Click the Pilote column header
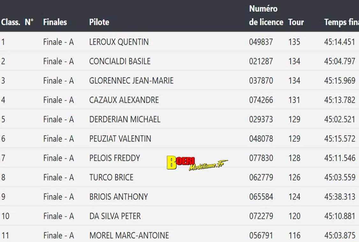 coord(99,22)
